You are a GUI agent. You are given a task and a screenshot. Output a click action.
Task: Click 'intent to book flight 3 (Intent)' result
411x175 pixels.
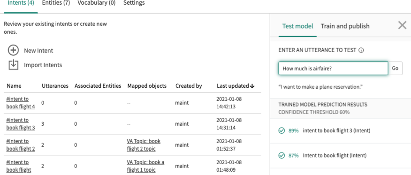(336, 130)
